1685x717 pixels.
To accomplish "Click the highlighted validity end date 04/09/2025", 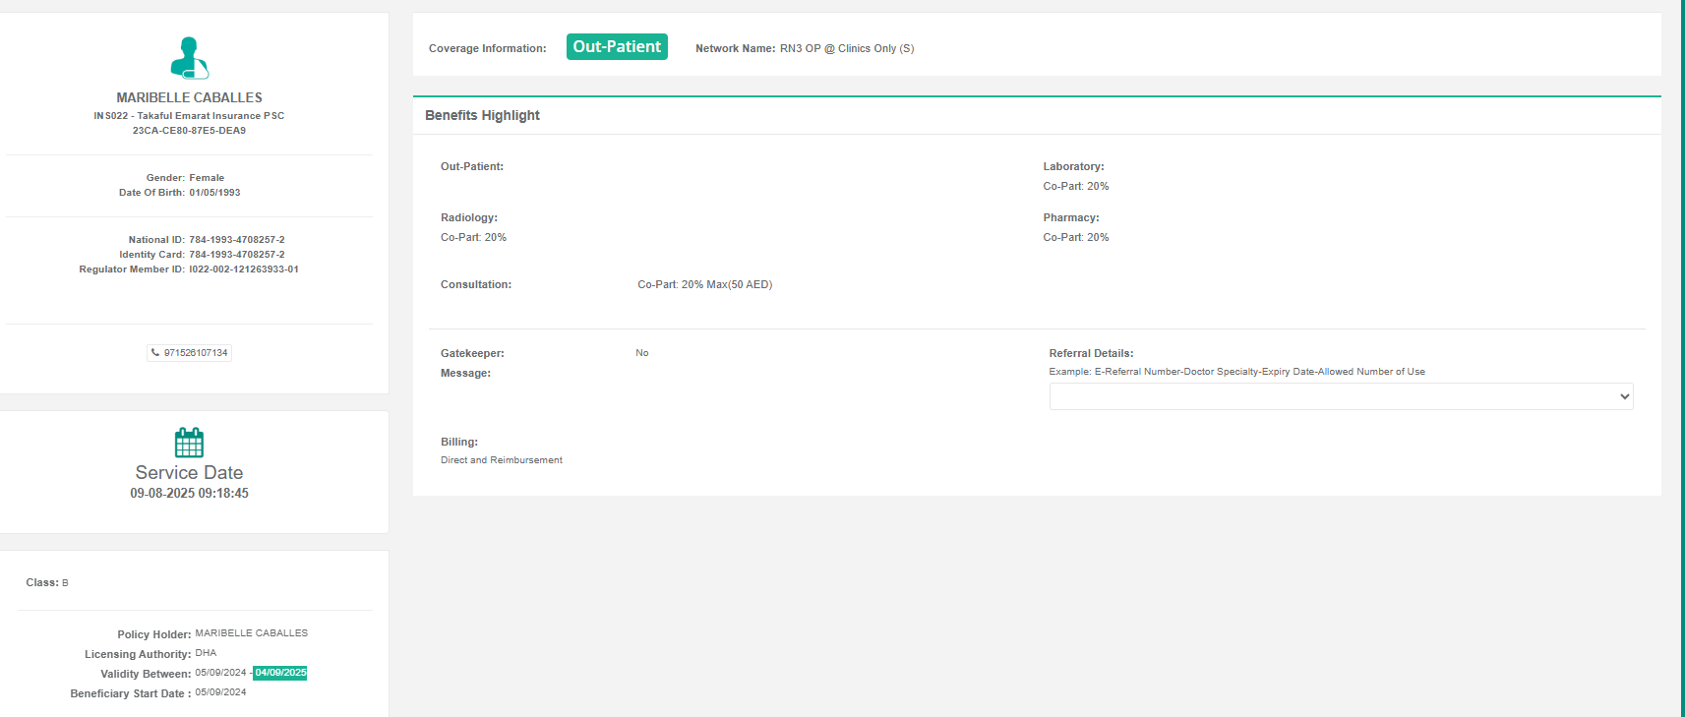I will point(280,673).
